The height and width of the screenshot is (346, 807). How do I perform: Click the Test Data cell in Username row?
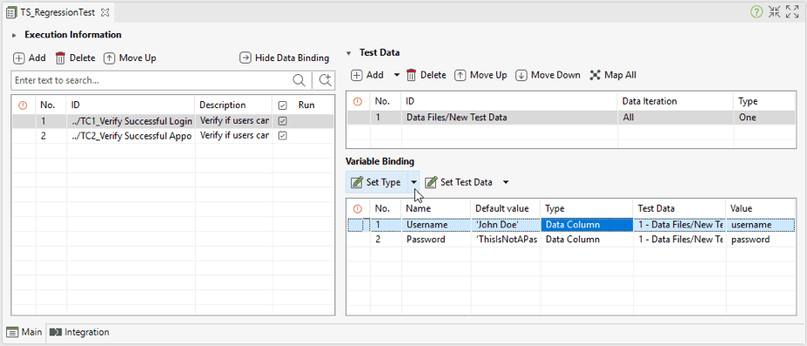[679, 225]
